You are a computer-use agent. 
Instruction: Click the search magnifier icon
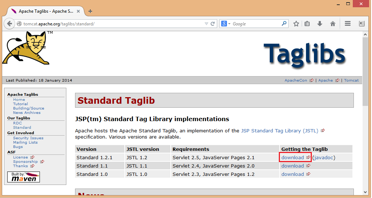(284, 24)
